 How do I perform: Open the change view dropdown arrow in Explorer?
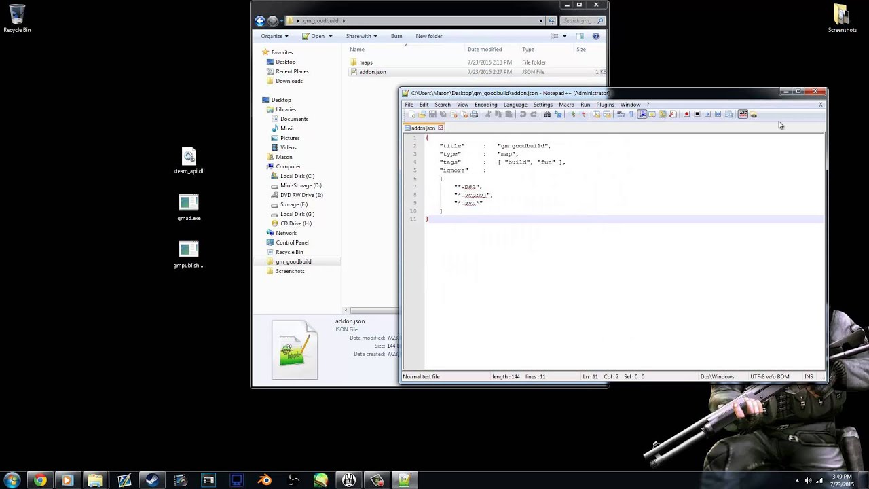coord(564,36)
